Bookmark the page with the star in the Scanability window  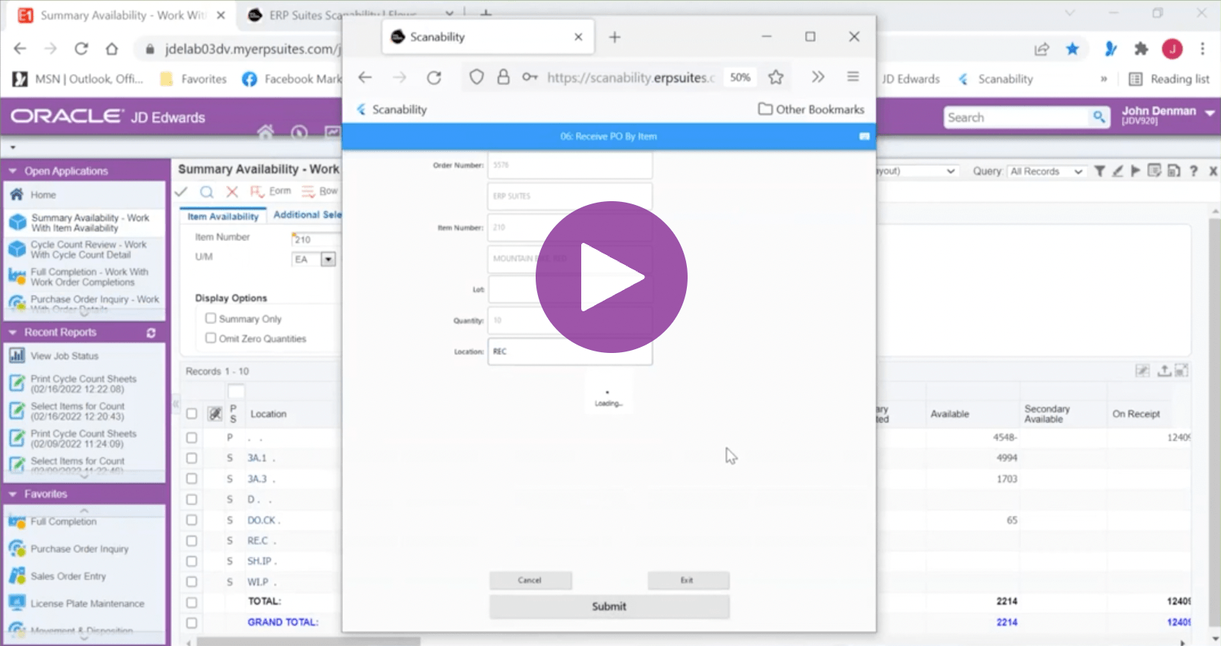tap(776, 77)
